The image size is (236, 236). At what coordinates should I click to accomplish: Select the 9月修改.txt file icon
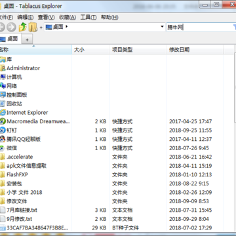[3, 219]
